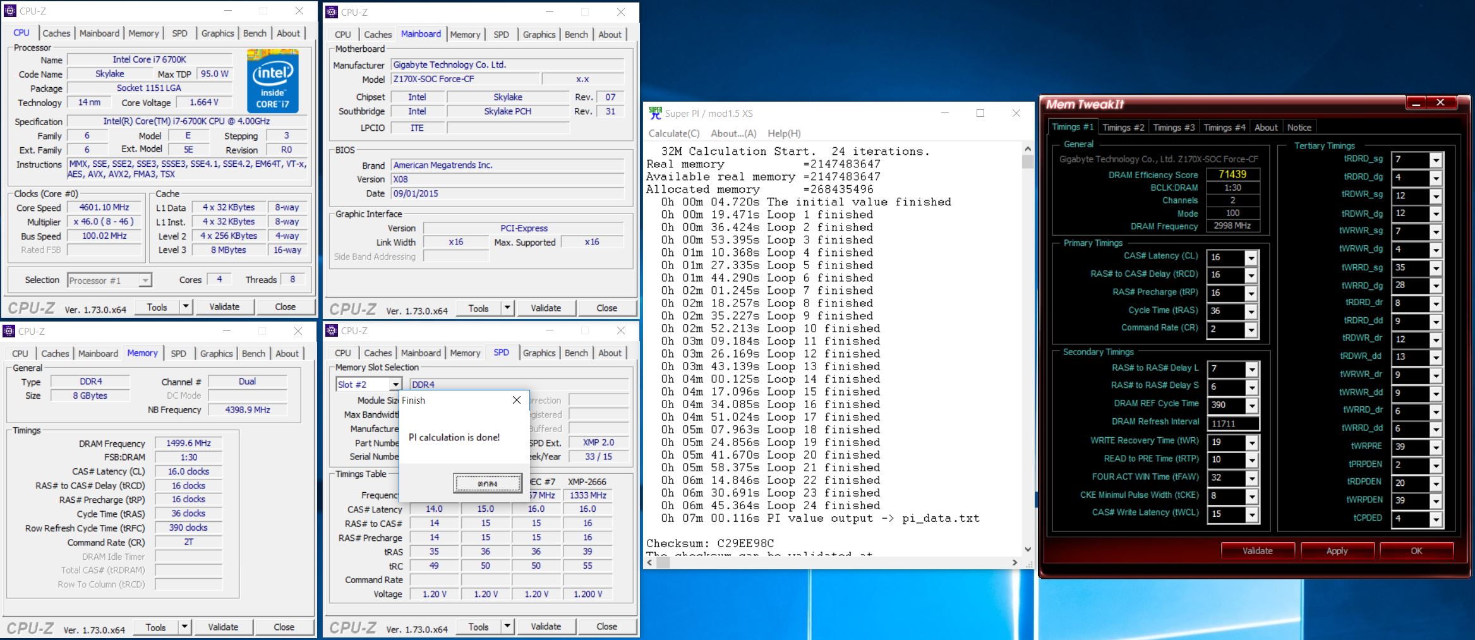The image size is (1475, 640).
Task: Open Cycle Time (tRAS) dropdown in Mem TweakIt
Action: pyautogui.click(x=1250, y=311)
